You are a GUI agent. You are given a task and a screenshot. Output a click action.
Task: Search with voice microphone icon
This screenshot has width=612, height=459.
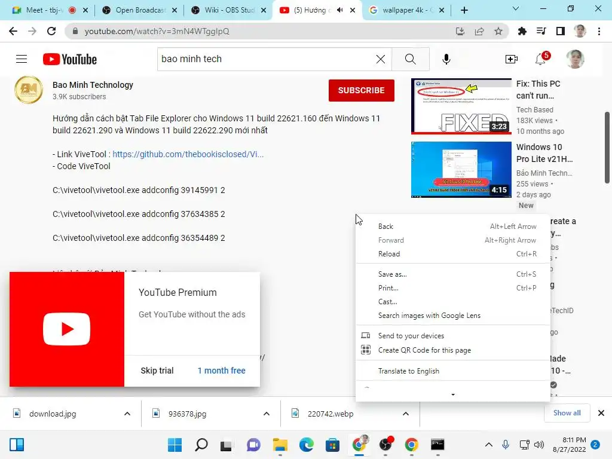tap(446, 59)
